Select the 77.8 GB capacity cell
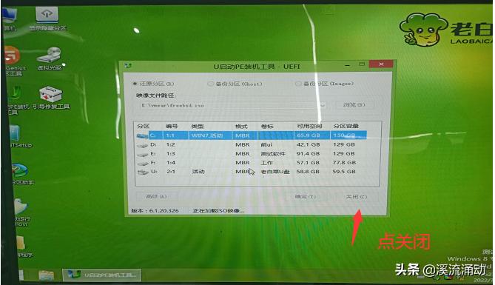The image size is (495, 285). click(344, 162)
